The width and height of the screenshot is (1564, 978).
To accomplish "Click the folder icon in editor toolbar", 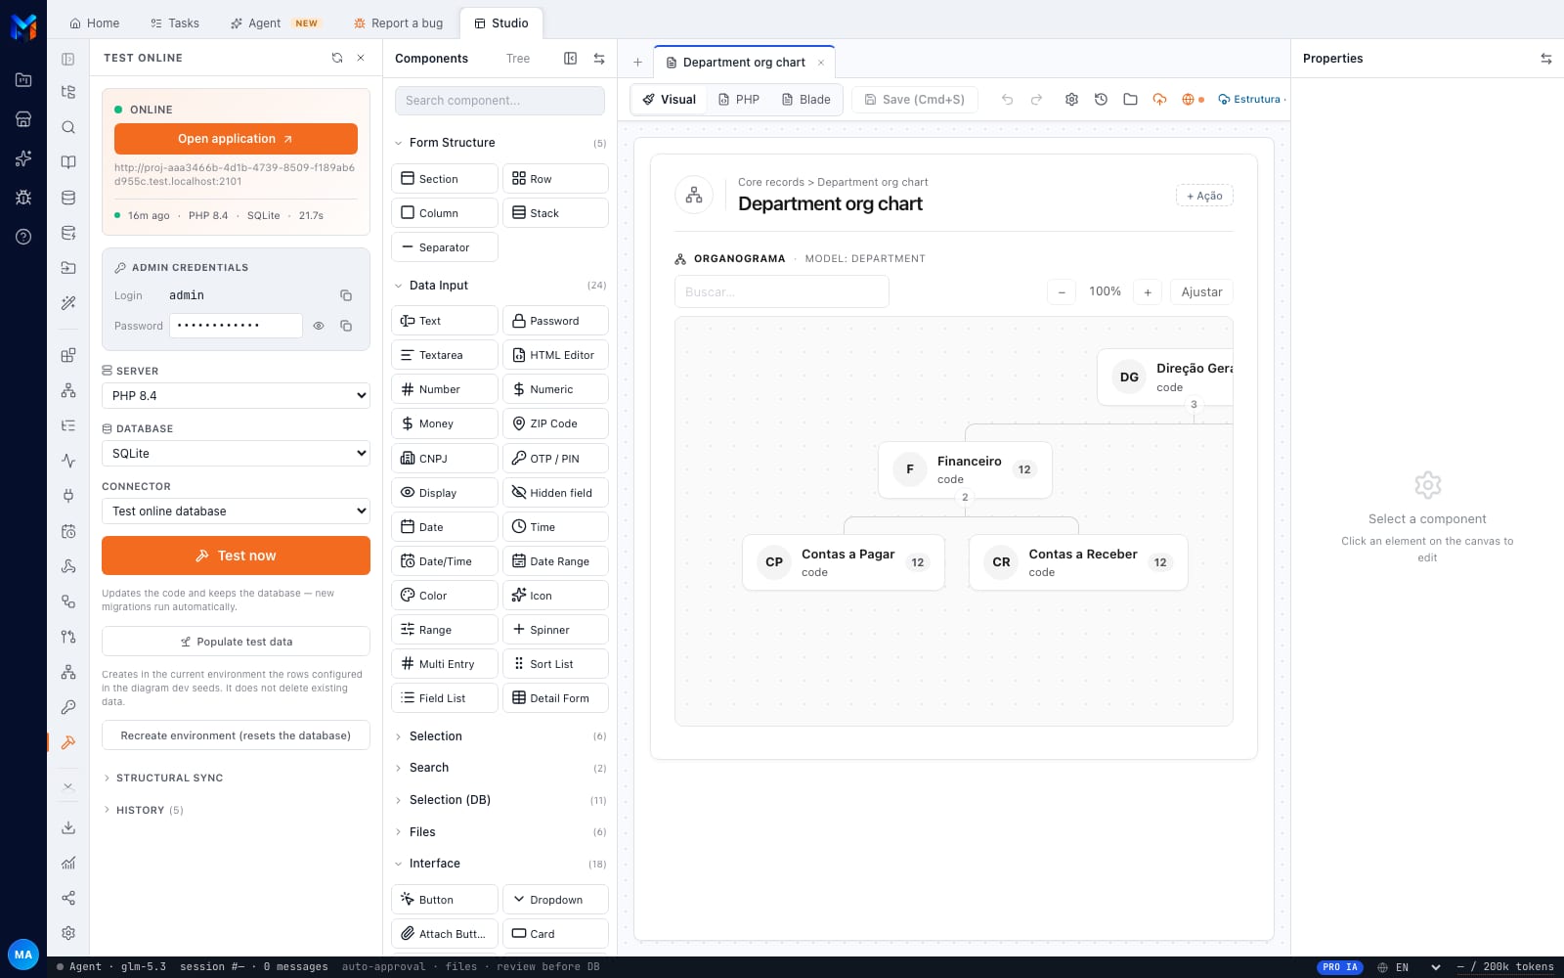I will pos(1130,99).
